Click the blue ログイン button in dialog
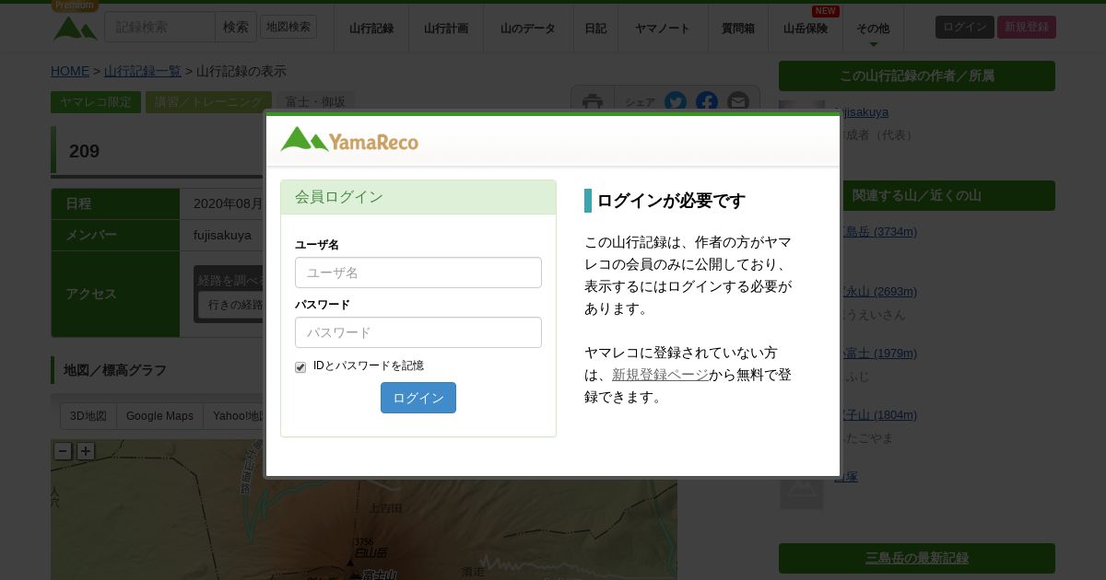Viewport: 1106px width, 580px height. click(418, 398)
